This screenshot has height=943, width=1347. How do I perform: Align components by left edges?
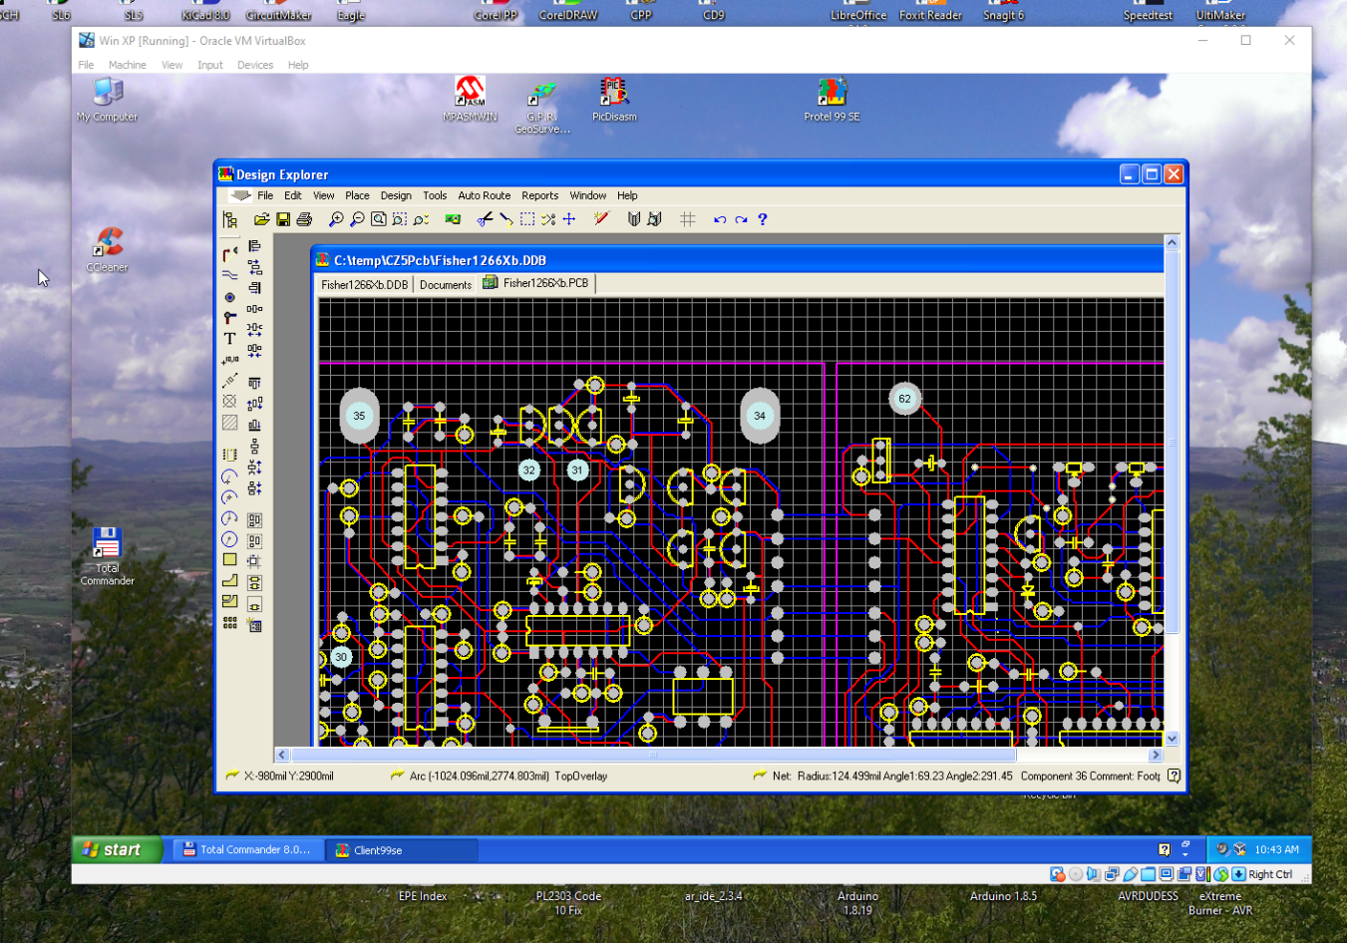(x=254, y=245)
